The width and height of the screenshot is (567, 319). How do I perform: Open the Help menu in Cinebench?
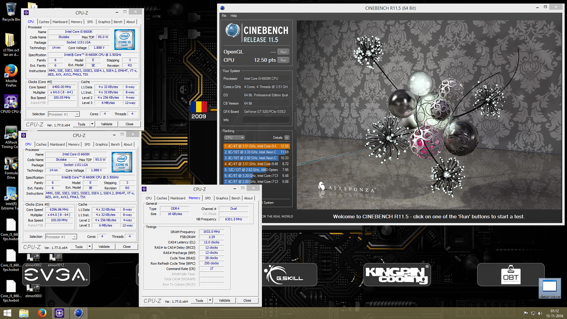point(234,16)
